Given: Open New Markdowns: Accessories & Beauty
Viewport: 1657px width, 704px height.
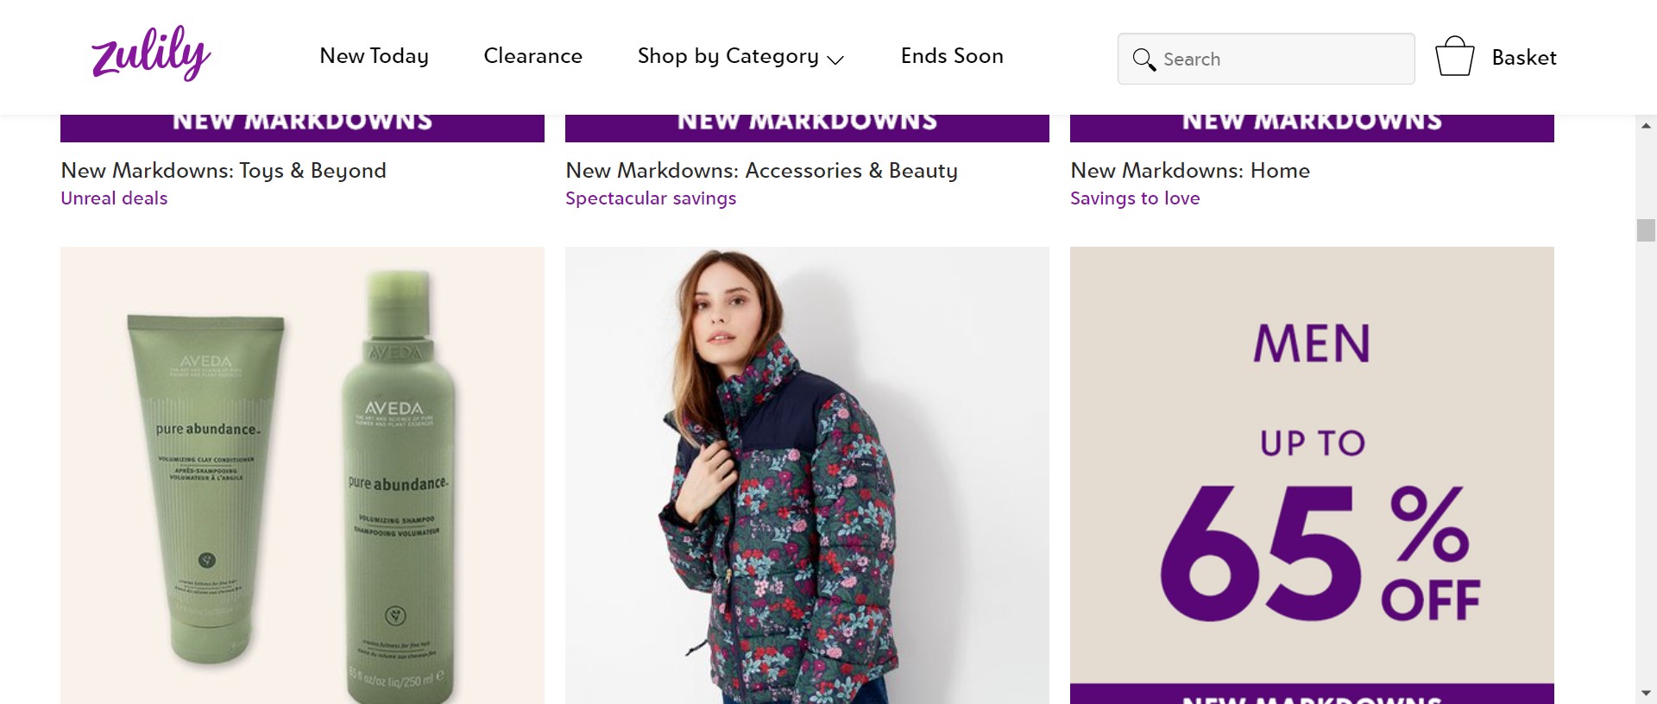Looking at the screenshot, I should point(761,171).
